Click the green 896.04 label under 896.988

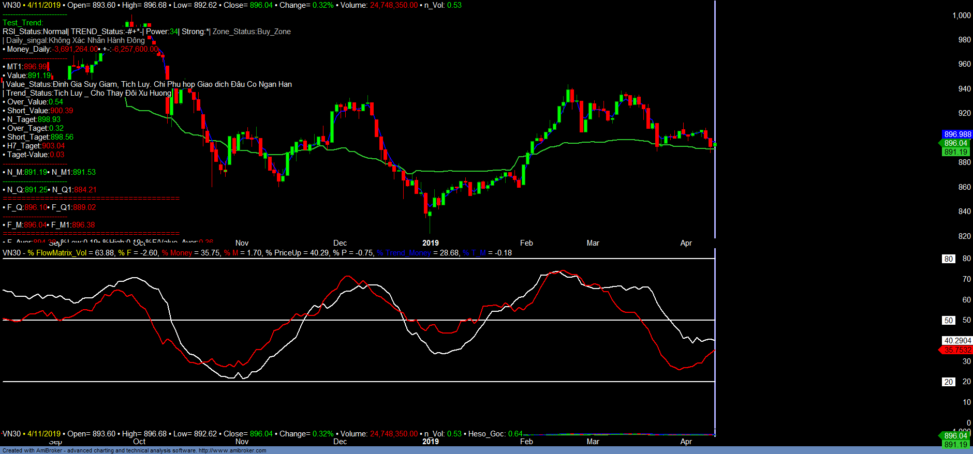point(955,143)
